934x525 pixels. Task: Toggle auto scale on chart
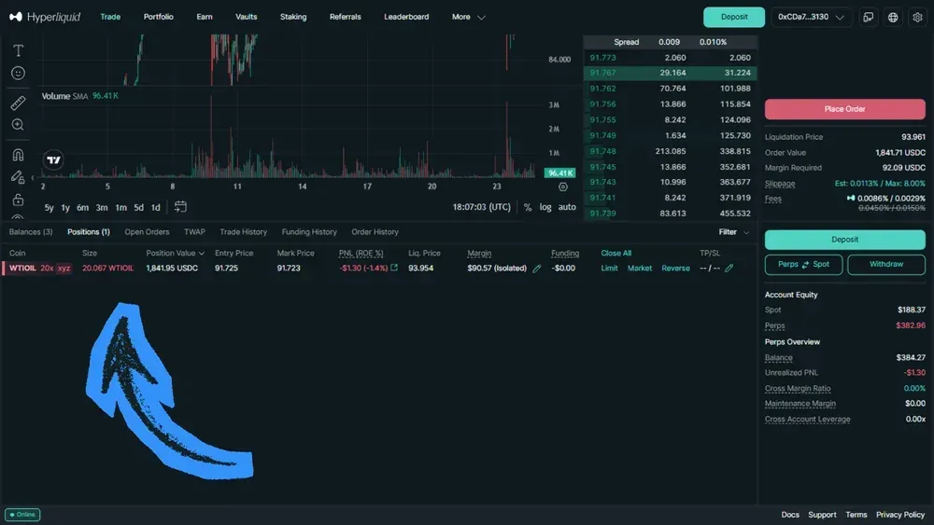pyautogui.click(x=567, y=207)
